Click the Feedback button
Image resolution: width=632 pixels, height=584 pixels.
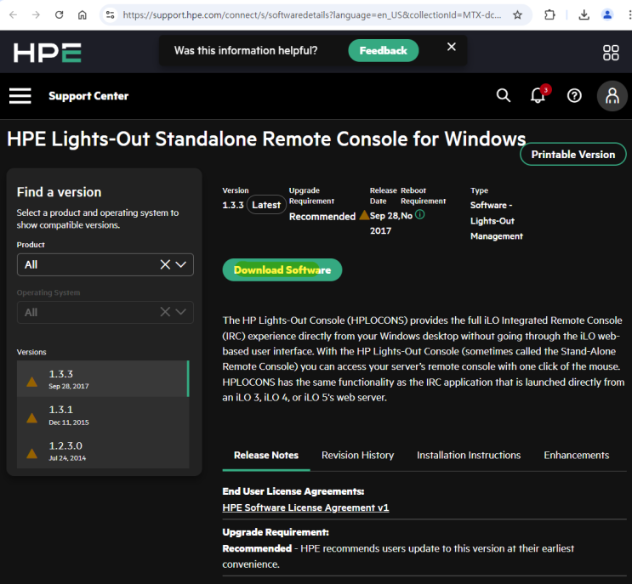[x=384, y=50]
